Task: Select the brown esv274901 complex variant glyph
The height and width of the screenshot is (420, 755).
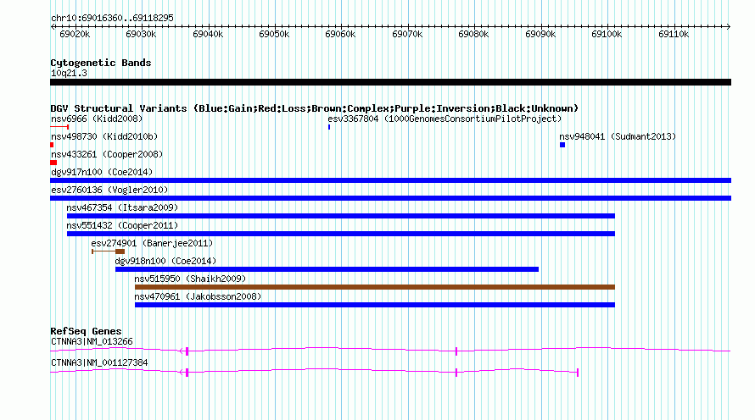Action: [109, 251]
